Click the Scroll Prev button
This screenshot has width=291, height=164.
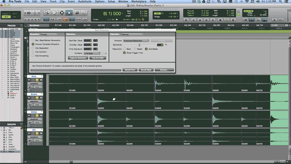130,70
